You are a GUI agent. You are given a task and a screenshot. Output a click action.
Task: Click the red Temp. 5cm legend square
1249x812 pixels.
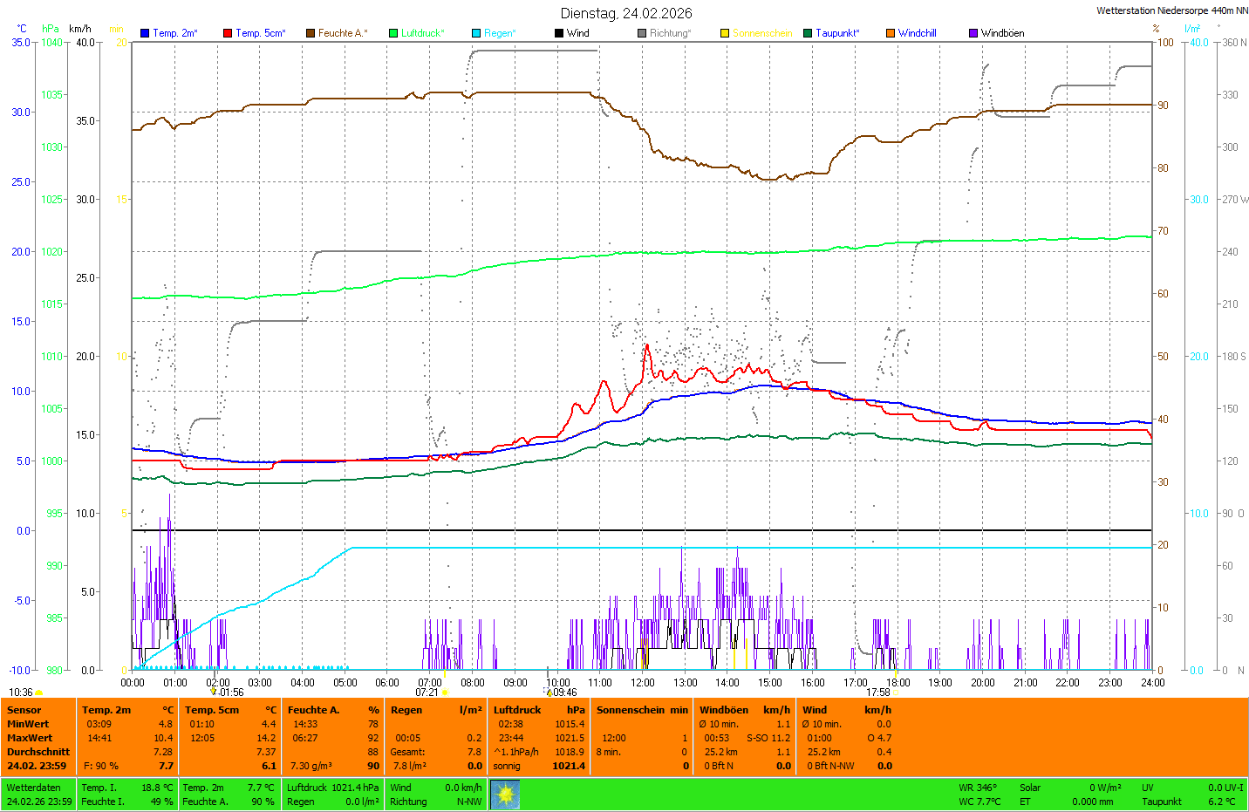click(228, 33)
